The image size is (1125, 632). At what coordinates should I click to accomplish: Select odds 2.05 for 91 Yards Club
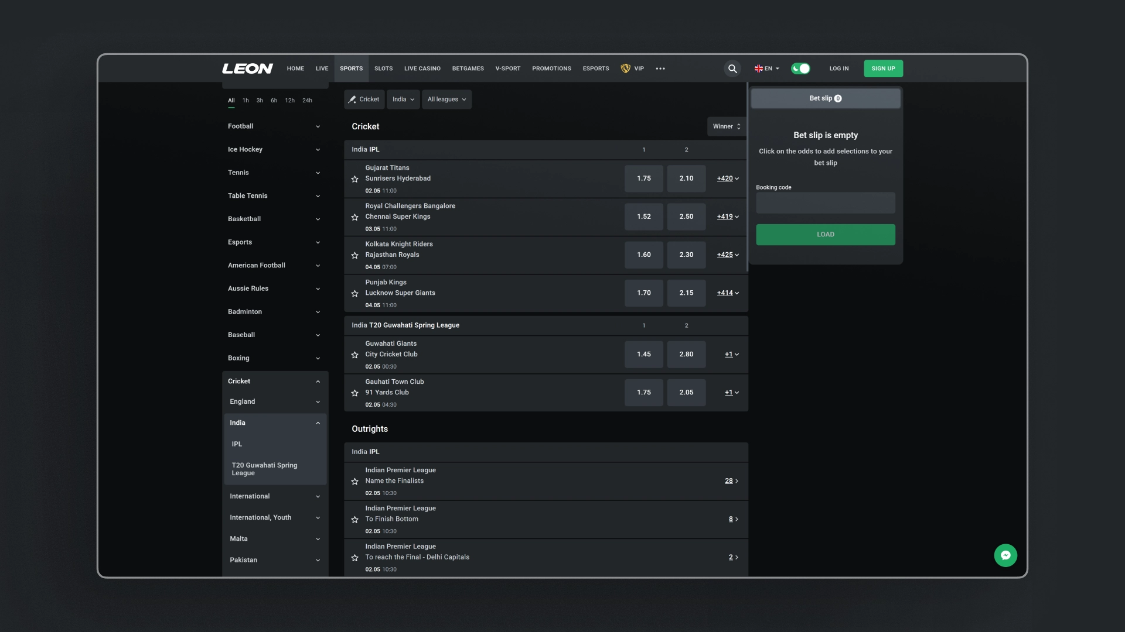click(686, 392)
